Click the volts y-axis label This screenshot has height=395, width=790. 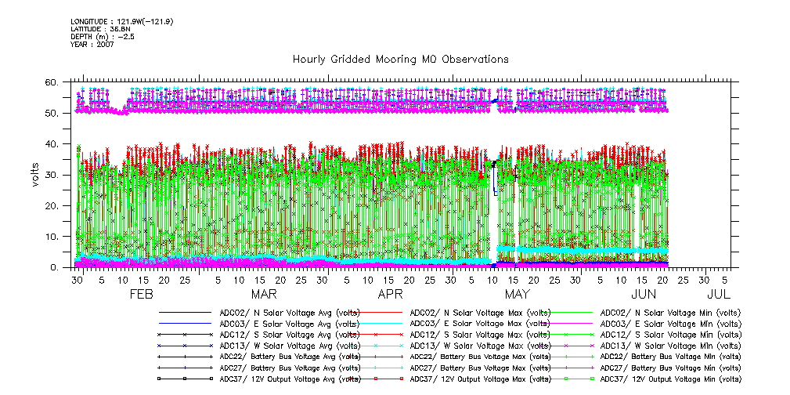[35, 174]
